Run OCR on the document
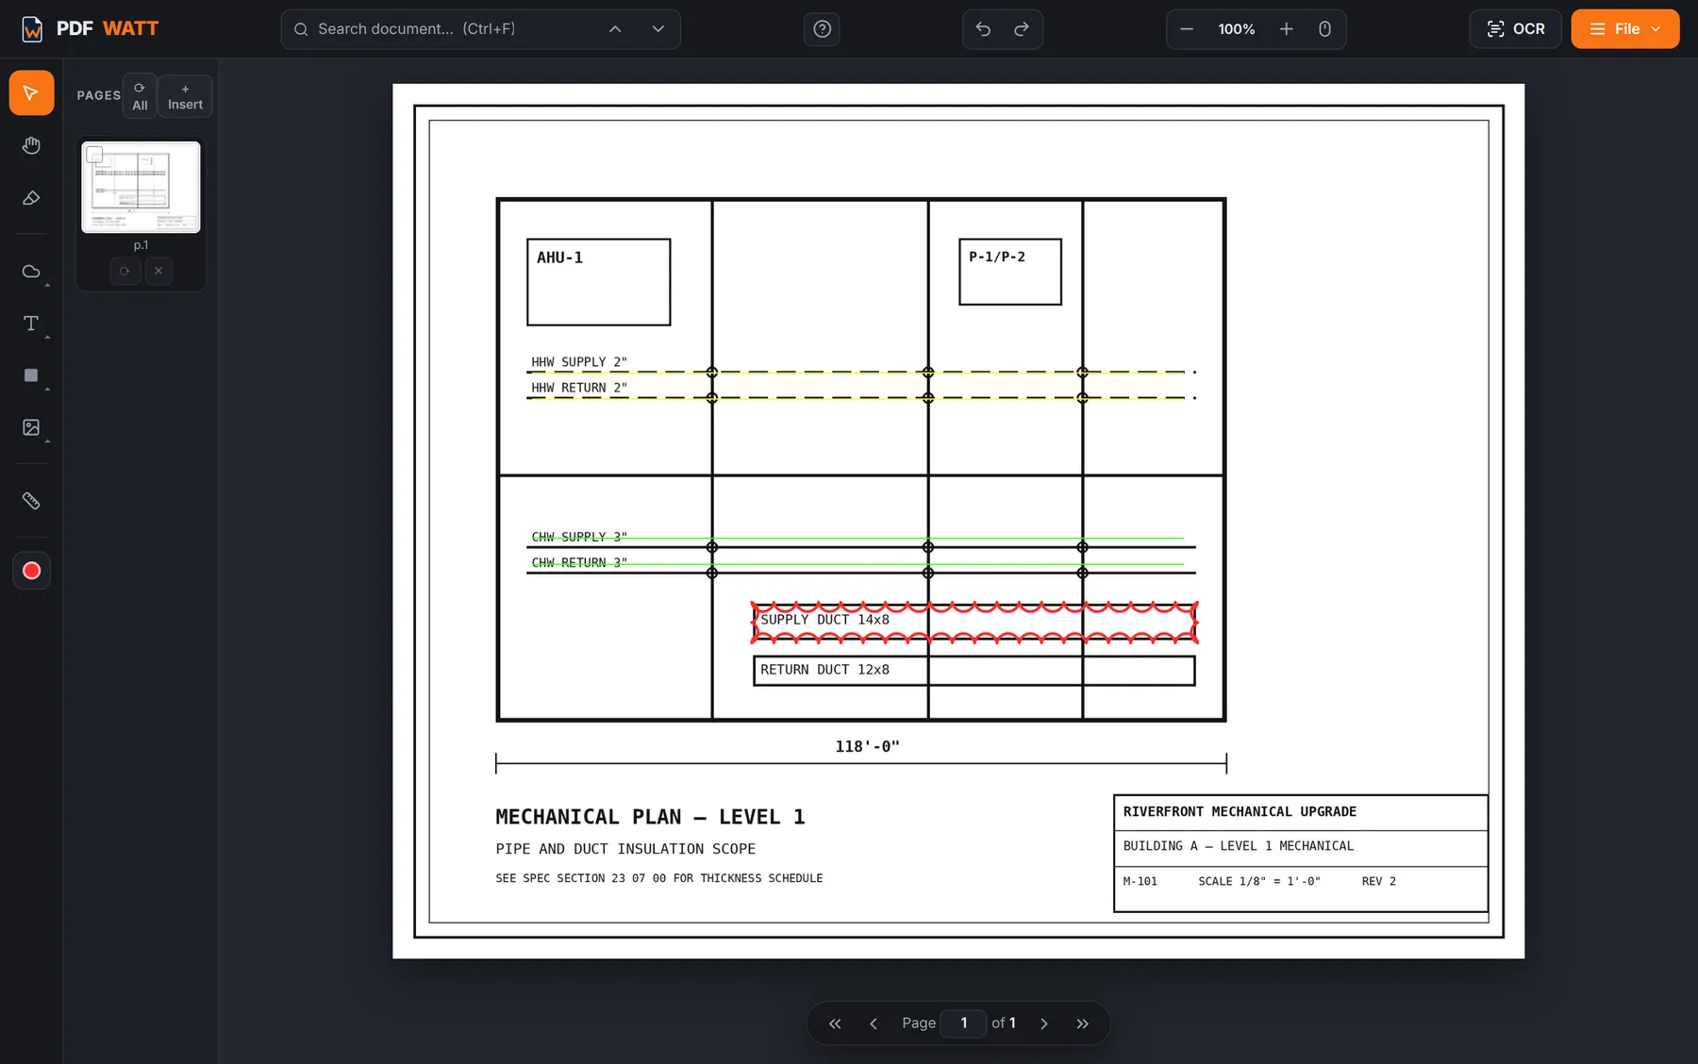 coord(1515,29)
